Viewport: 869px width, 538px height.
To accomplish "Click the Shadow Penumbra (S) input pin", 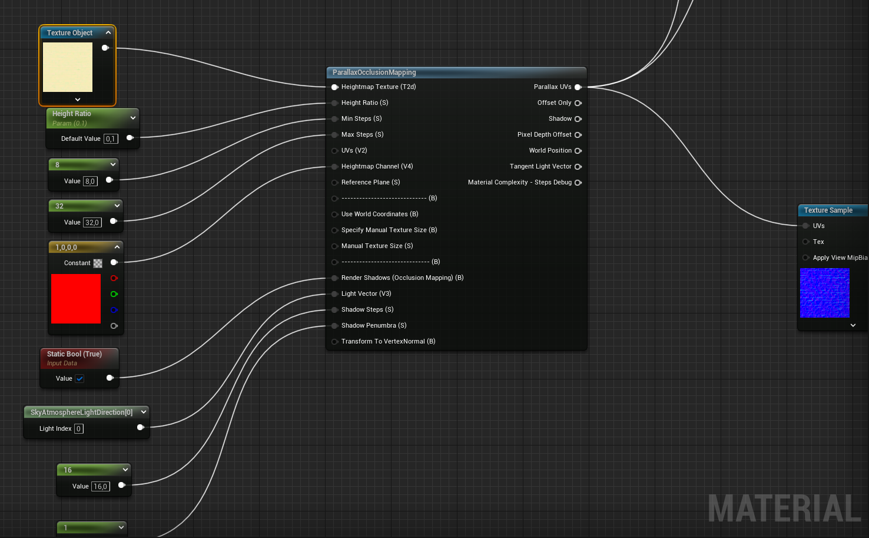I will 334,326.
